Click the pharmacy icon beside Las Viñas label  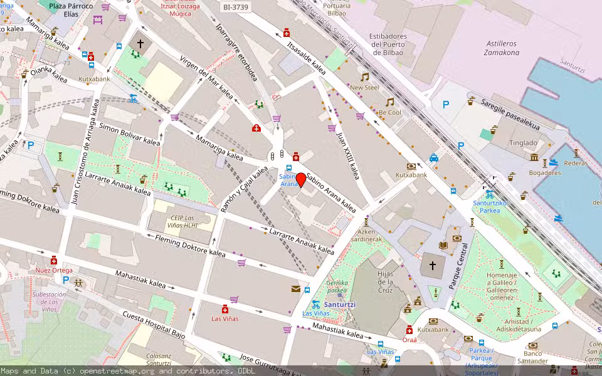(224, 308)
